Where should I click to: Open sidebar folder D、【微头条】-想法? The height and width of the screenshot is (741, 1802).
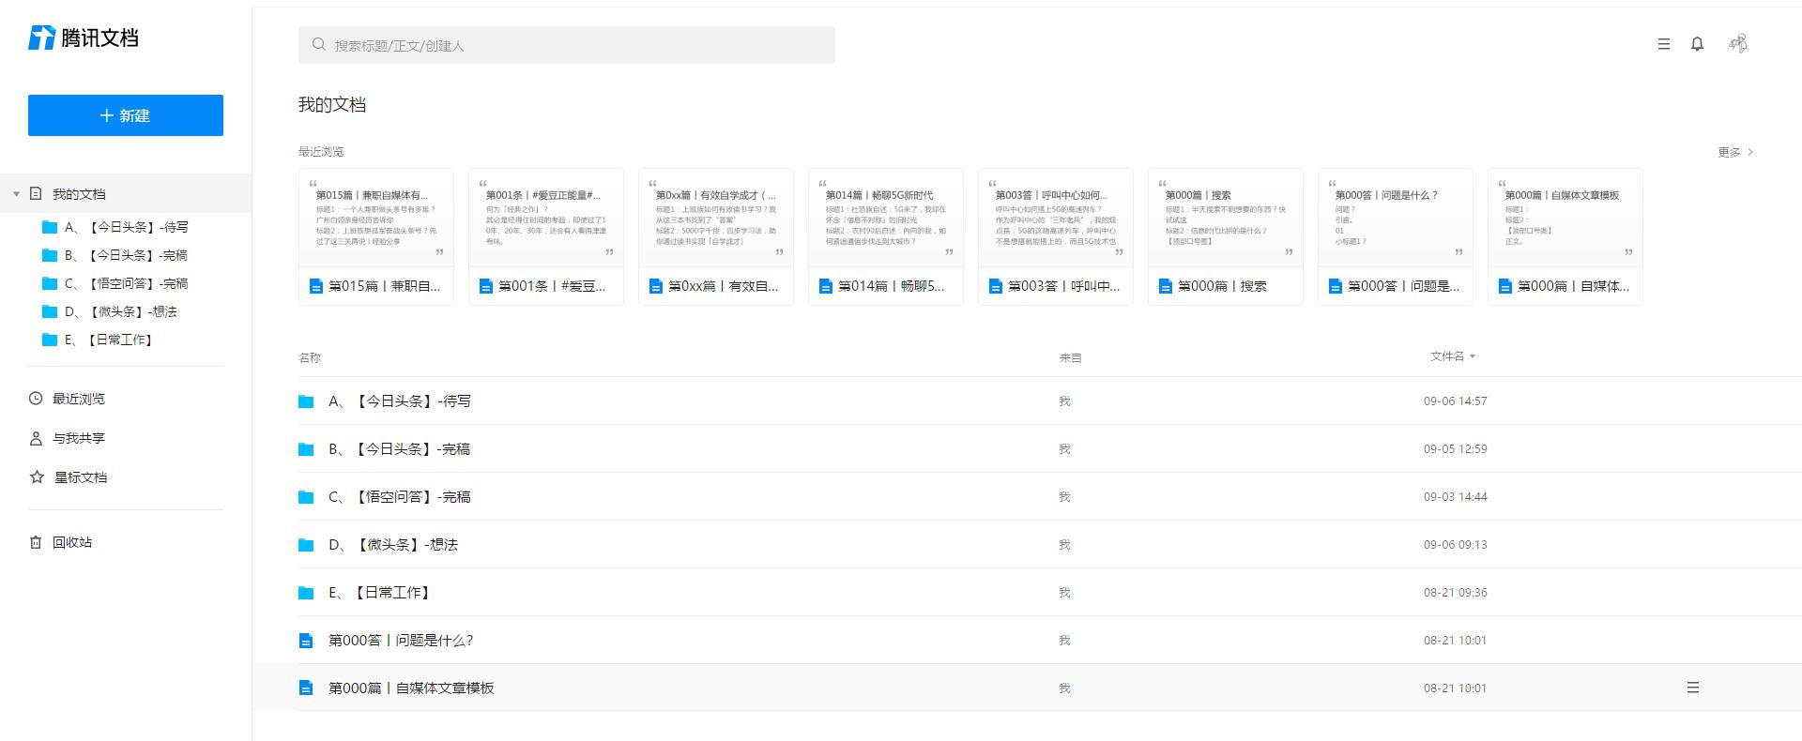coord(110,311)
